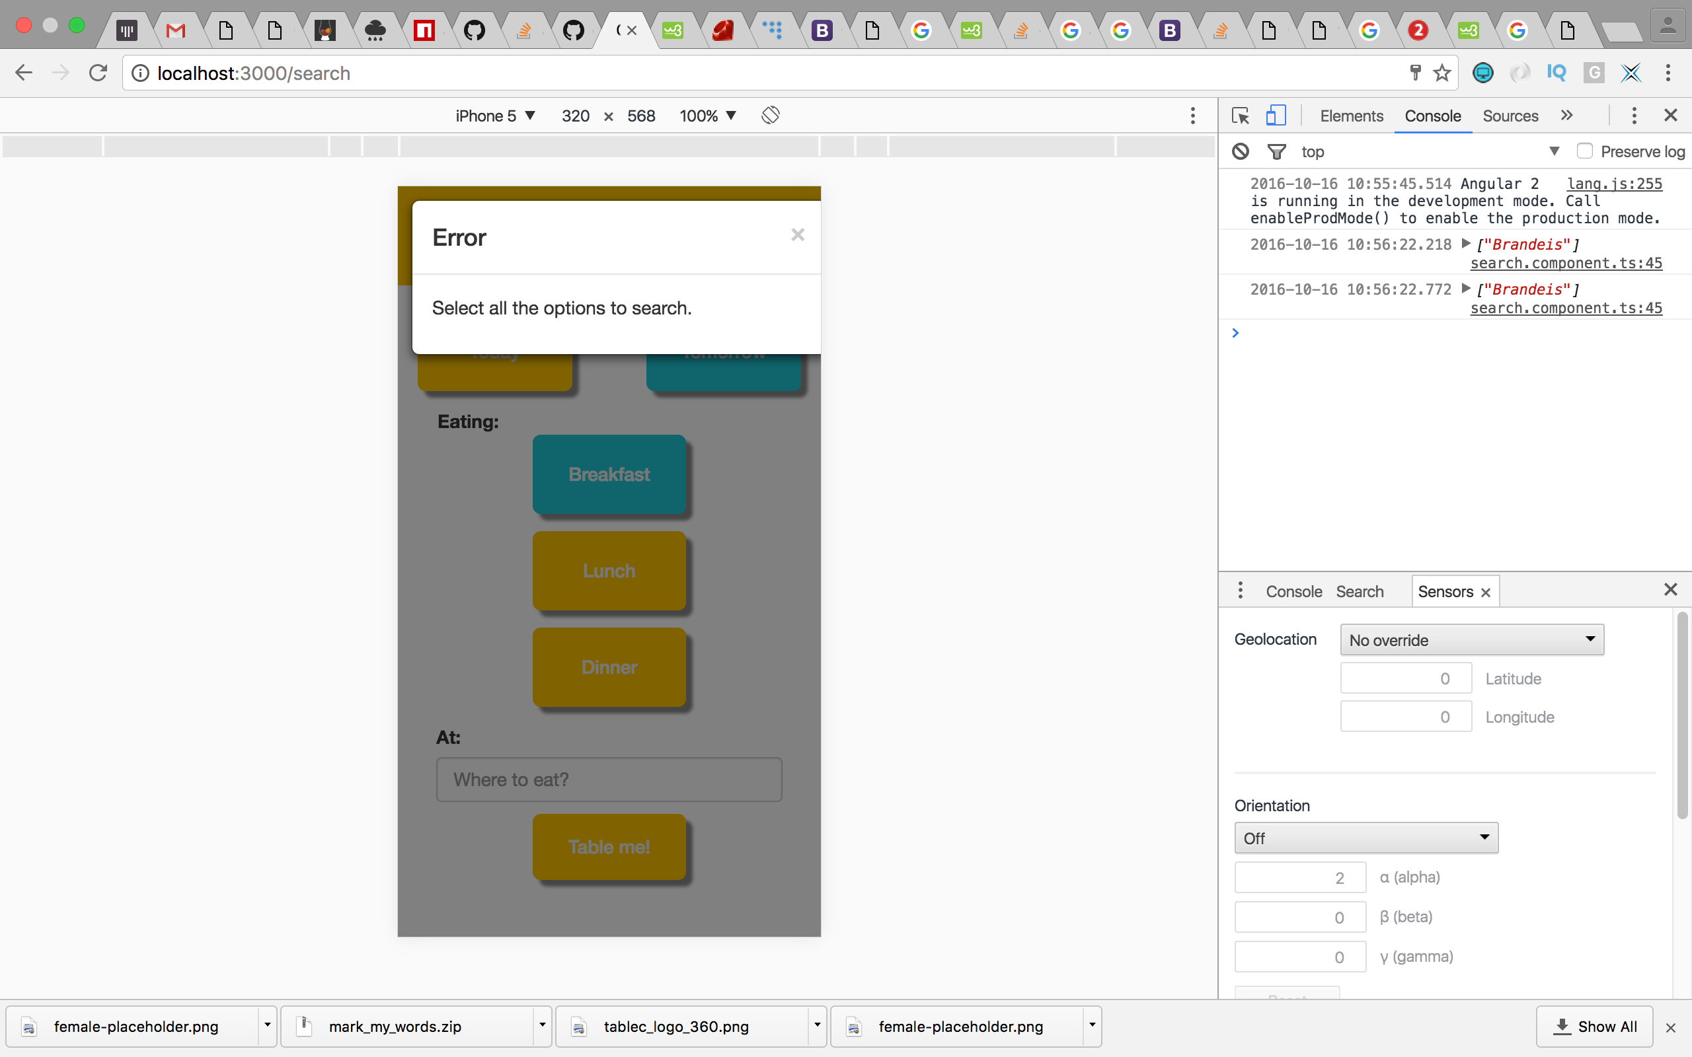Expand first Brandeis array log entry
The width and height of the screenshot is (1692, 1057).
click(x=1466, y=244)
